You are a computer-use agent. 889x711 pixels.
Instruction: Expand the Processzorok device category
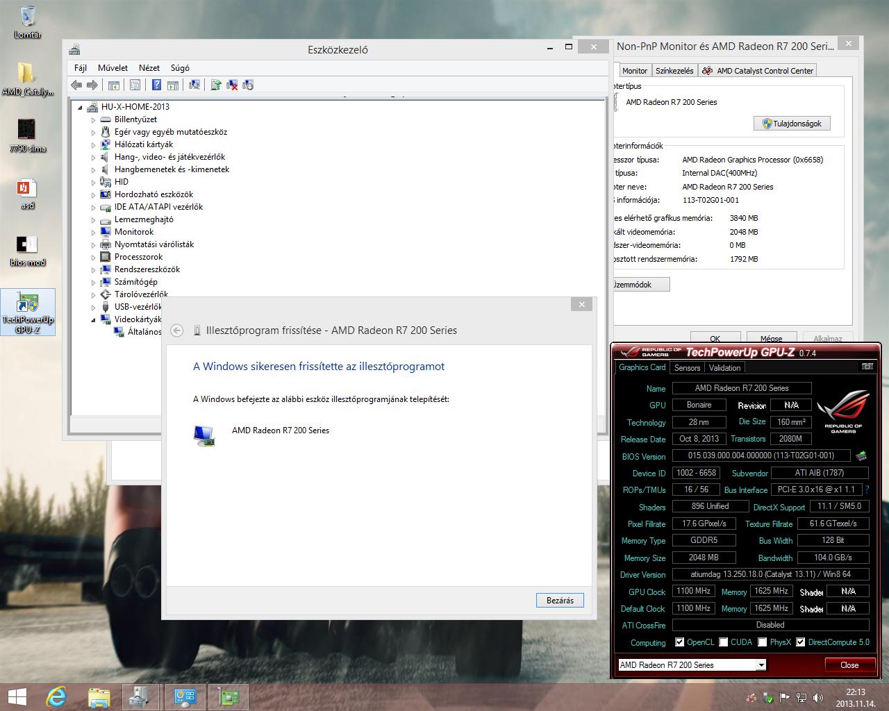93,257
